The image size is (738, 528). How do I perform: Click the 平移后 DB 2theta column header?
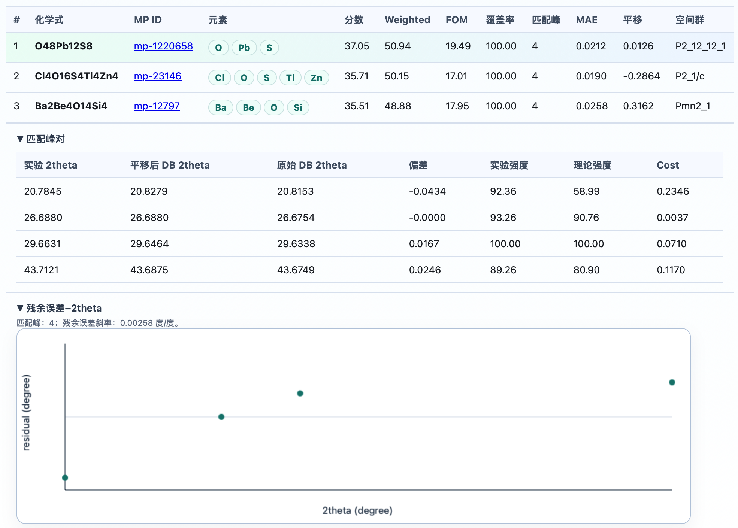click(170, 165)
